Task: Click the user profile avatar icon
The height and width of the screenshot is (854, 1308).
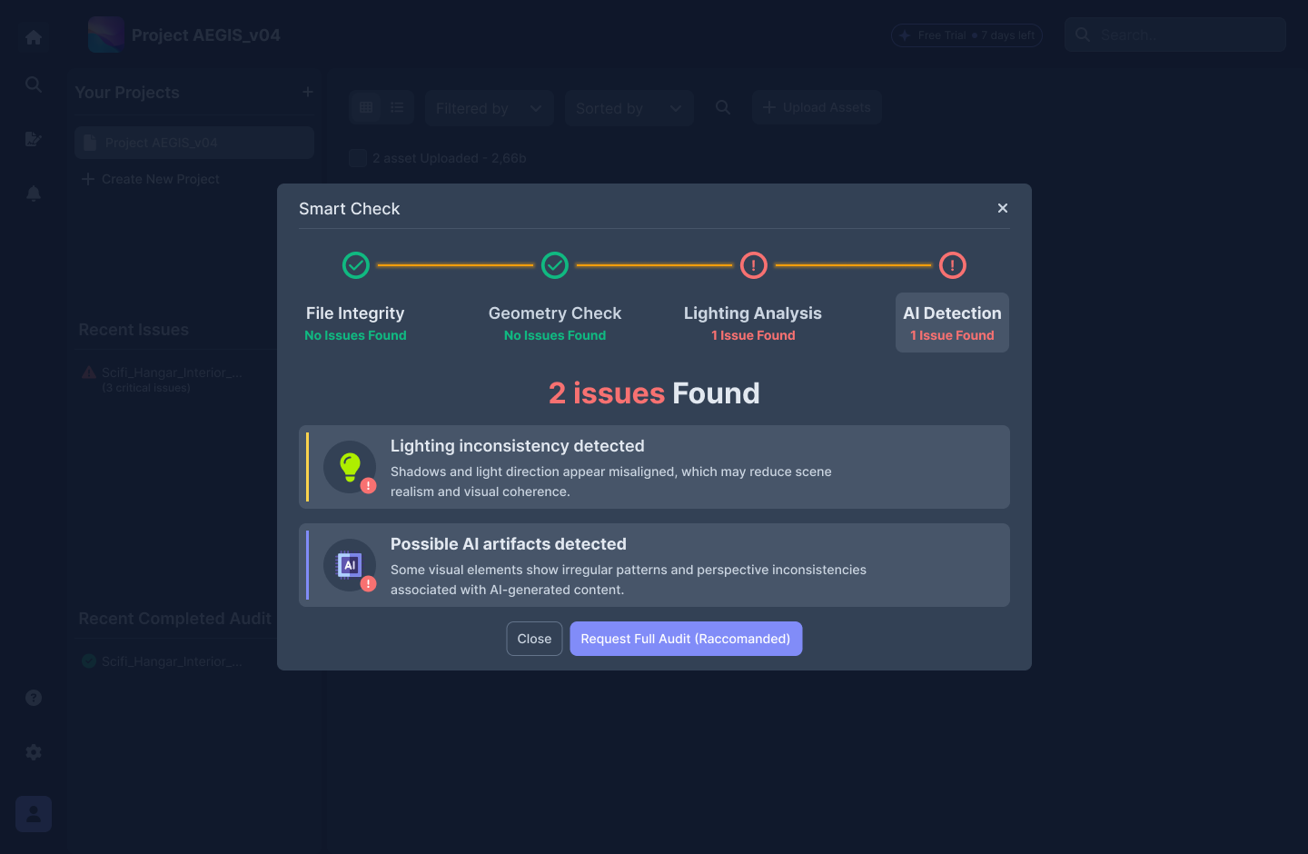Action: click(34, 814)
